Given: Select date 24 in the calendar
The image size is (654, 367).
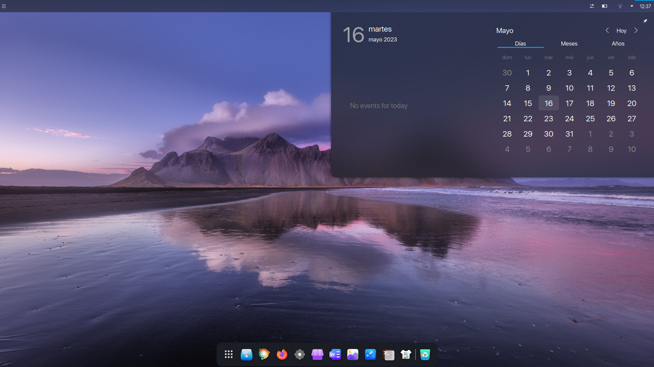Looking at the screenshot, I should click(569, 119).
